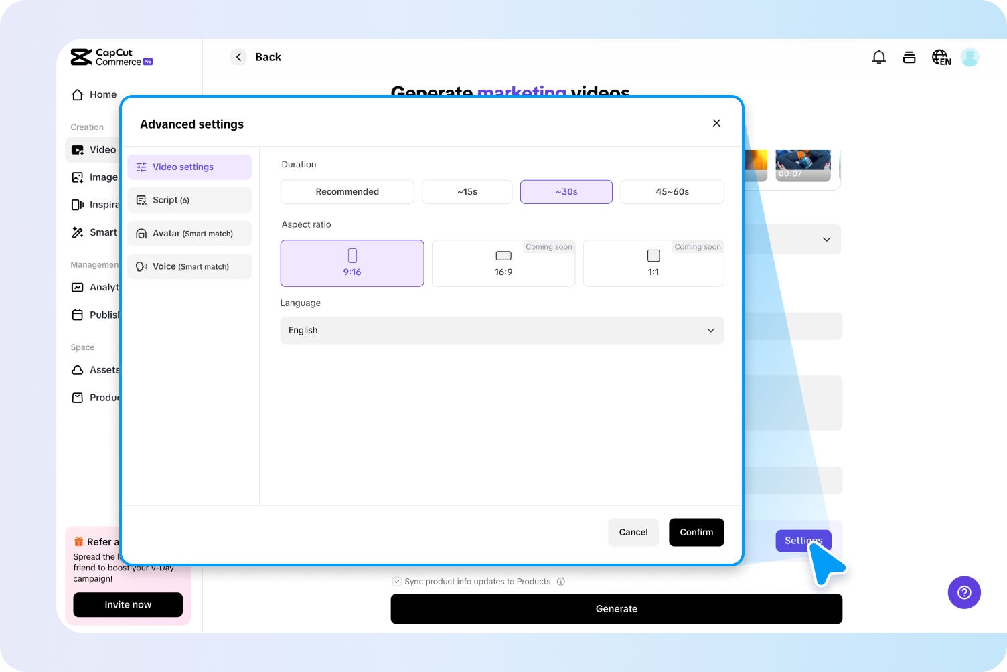The height and width of the screenshot is (672, 1007).
Task: Click the Video icon in sidebar
Action: click(x=78, y=150)
